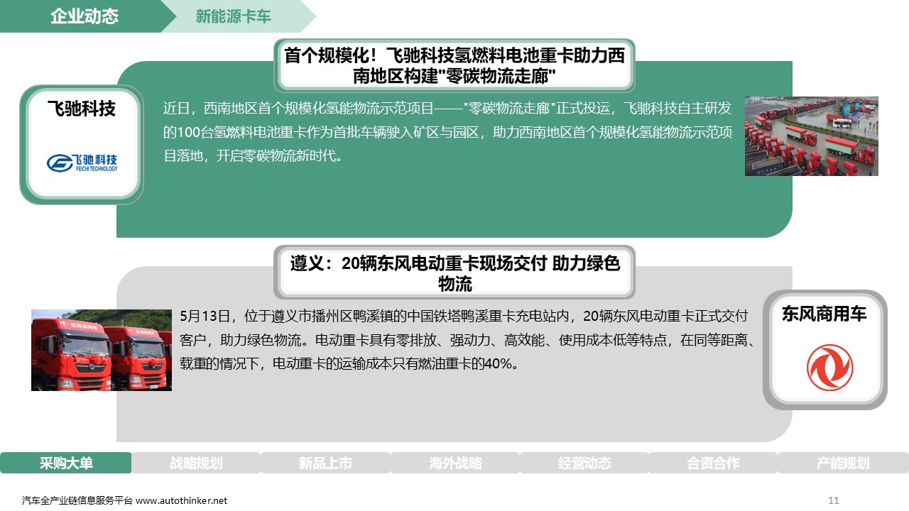
Task: Click the paragraph starting 近日，西南地区首个规模化
Action: pos(448,131)
